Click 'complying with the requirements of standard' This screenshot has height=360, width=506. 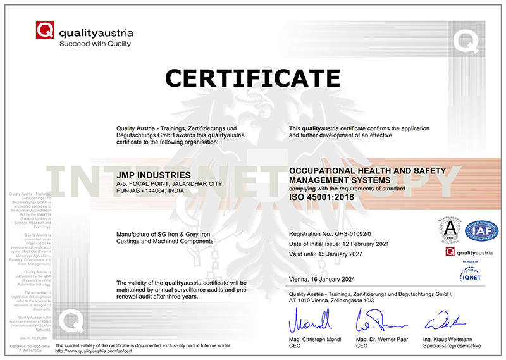[347, 189]
